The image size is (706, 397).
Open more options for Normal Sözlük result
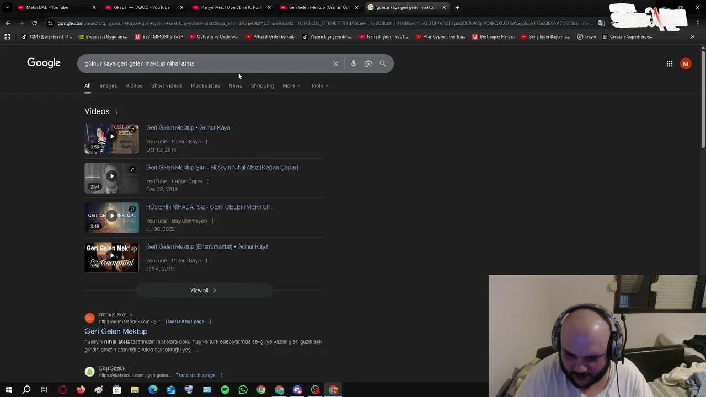coord(210,321)
